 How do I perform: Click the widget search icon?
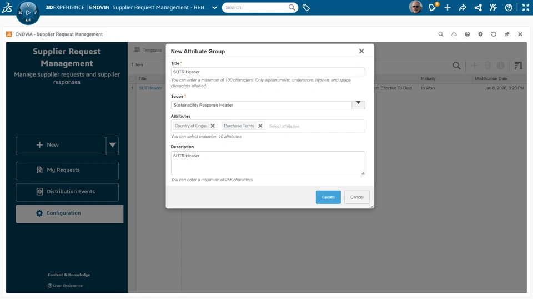coord(441,34)
